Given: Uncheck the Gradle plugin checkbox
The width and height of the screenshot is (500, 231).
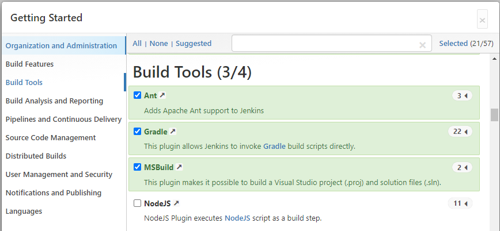Looking at the screenshot, I should 137,132.
